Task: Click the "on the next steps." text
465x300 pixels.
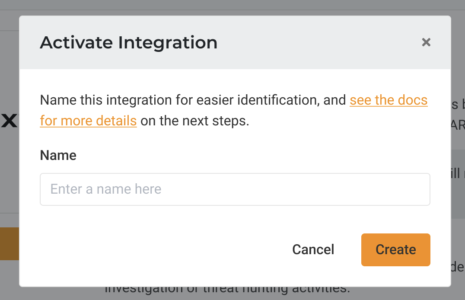Action: click(x=195, y=121)
